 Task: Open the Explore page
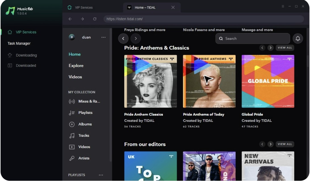click(x=76, y=66)
